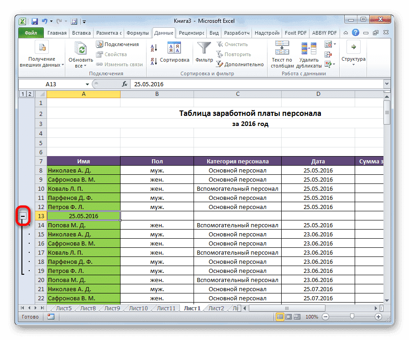Open the Name Box dropdown arrow
Screen dimensions: 409x340
click(x=88, y=84)
